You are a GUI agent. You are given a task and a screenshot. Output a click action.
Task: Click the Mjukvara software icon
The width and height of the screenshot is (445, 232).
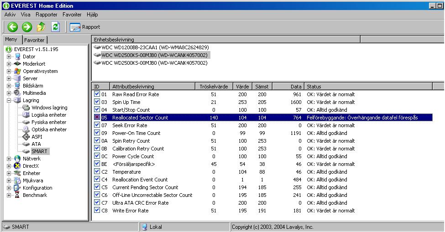point(18,180)
